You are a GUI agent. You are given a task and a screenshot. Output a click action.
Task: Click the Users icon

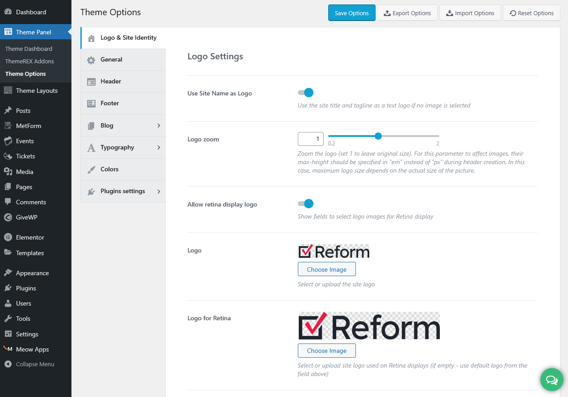pos(8,303)
